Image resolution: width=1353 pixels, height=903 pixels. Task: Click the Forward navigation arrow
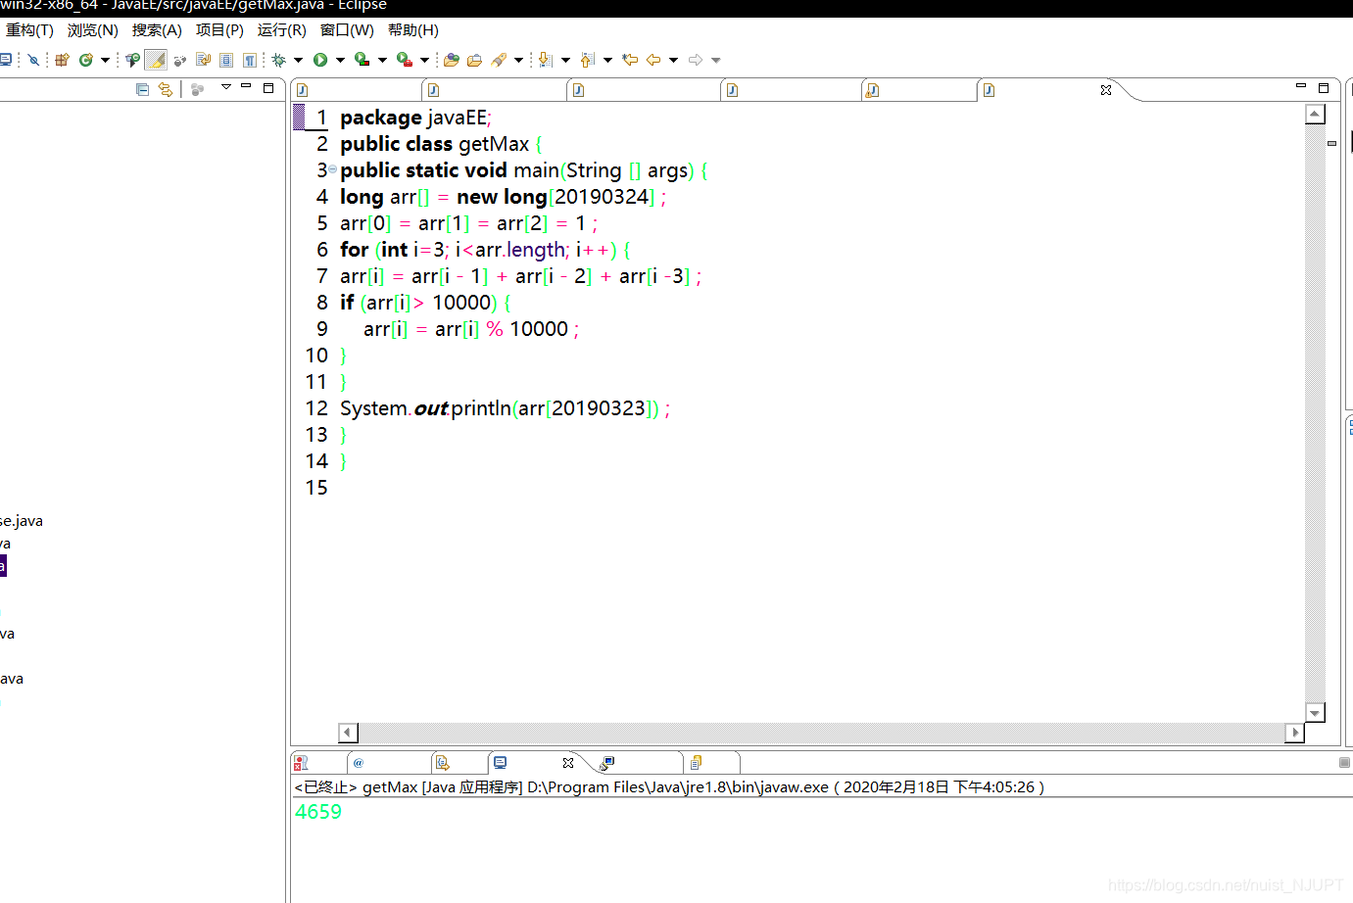(696, 60)
